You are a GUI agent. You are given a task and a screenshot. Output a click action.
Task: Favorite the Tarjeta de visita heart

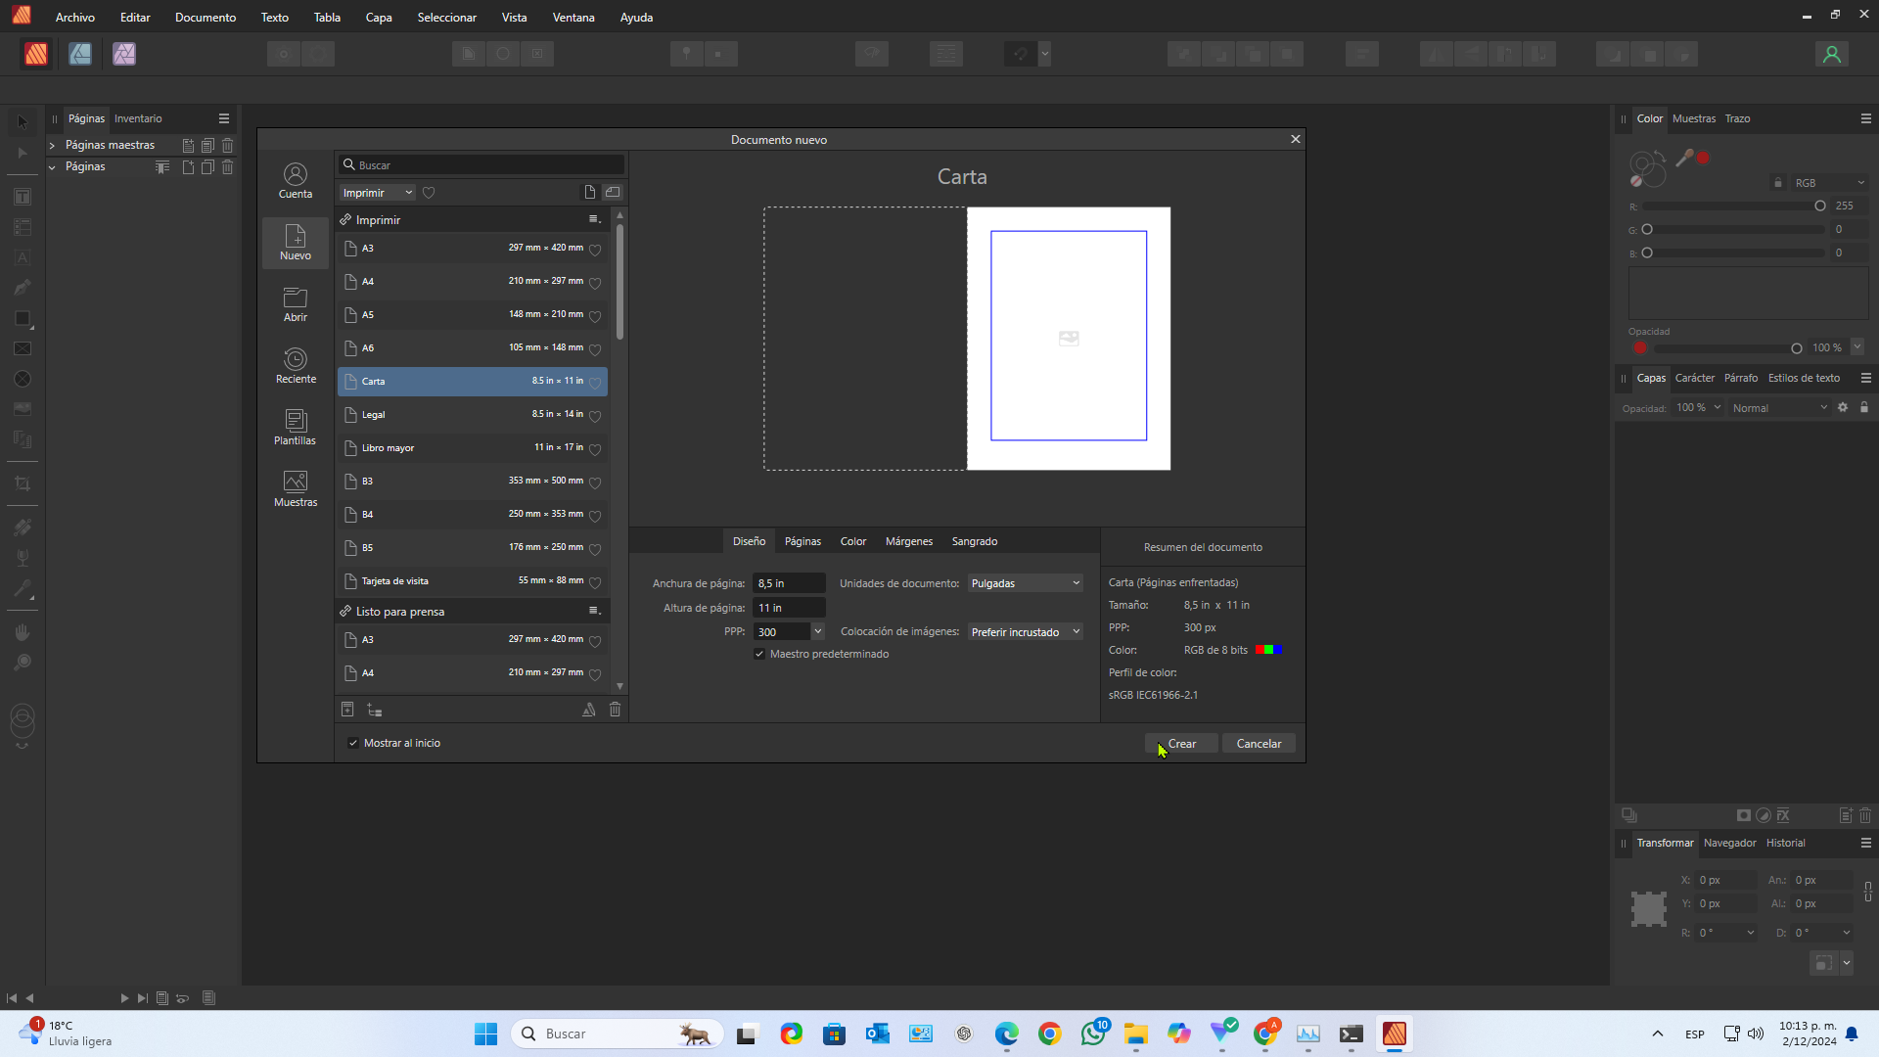(595, 582)
